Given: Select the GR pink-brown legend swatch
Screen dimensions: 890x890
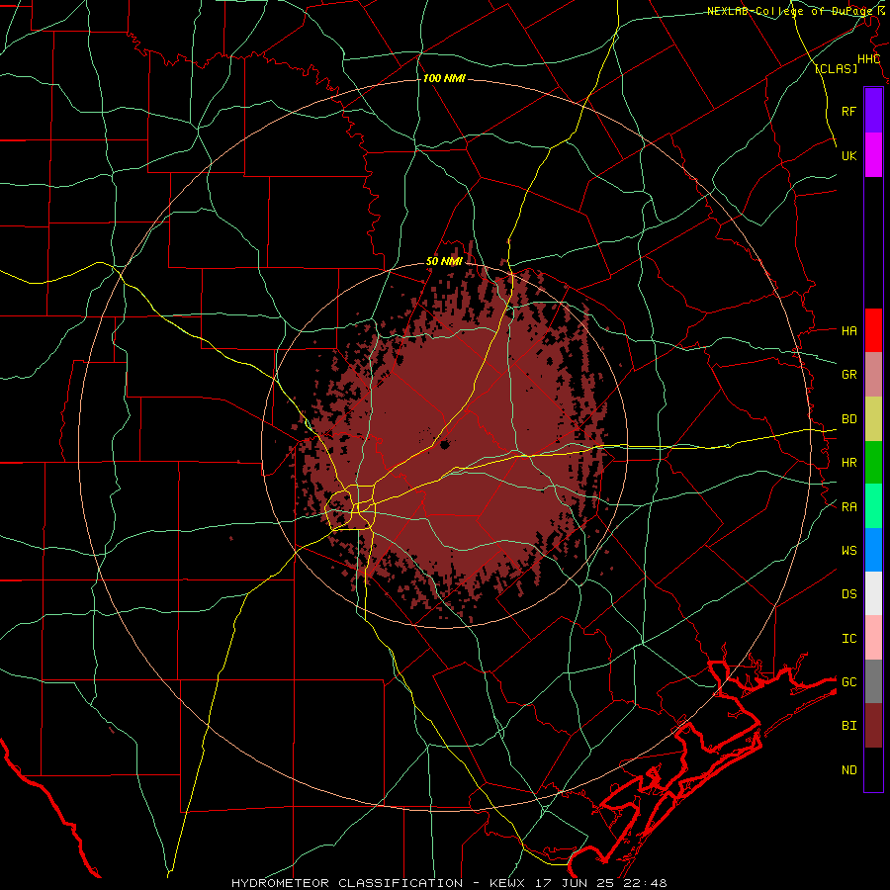Looking at the screenshot, I should [x=873, y=375].
